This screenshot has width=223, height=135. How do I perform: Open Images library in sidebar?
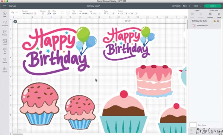(x=5, y=42)
